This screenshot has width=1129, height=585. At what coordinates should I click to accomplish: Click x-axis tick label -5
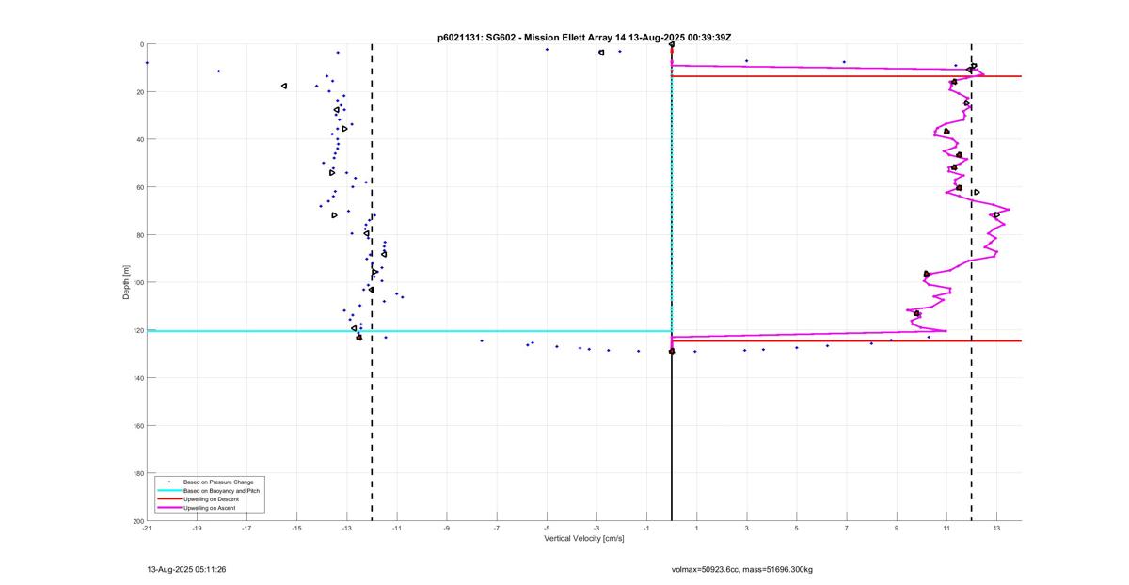pyautogui.click(x=547, y=529)
